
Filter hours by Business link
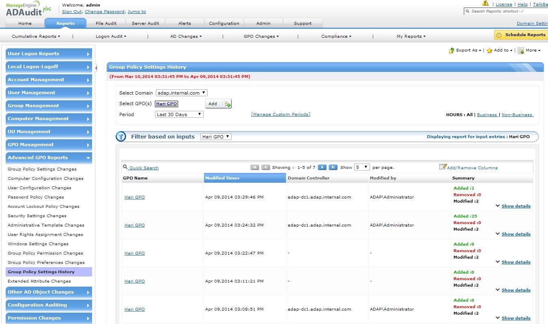tap(487, 115)
